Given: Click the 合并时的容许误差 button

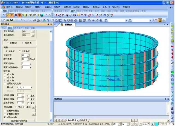Looking at the screenshot, I should tap(19, 120).
